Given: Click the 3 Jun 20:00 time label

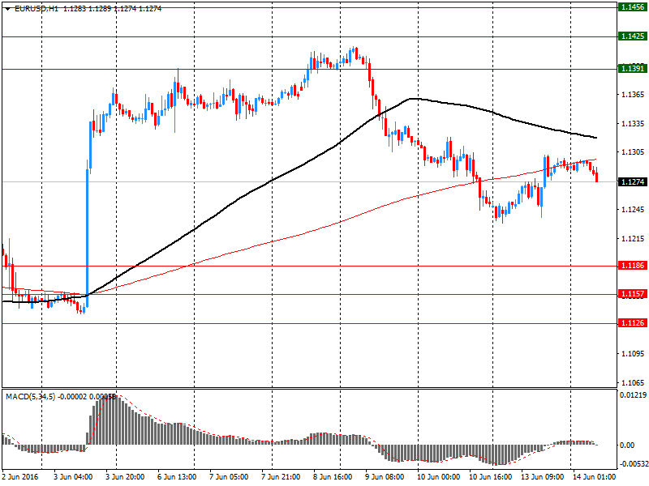Looking at the screenshot, I should coord(125,477).
